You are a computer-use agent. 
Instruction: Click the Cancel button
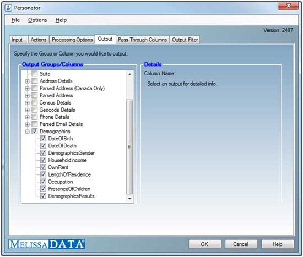[241, 244]
